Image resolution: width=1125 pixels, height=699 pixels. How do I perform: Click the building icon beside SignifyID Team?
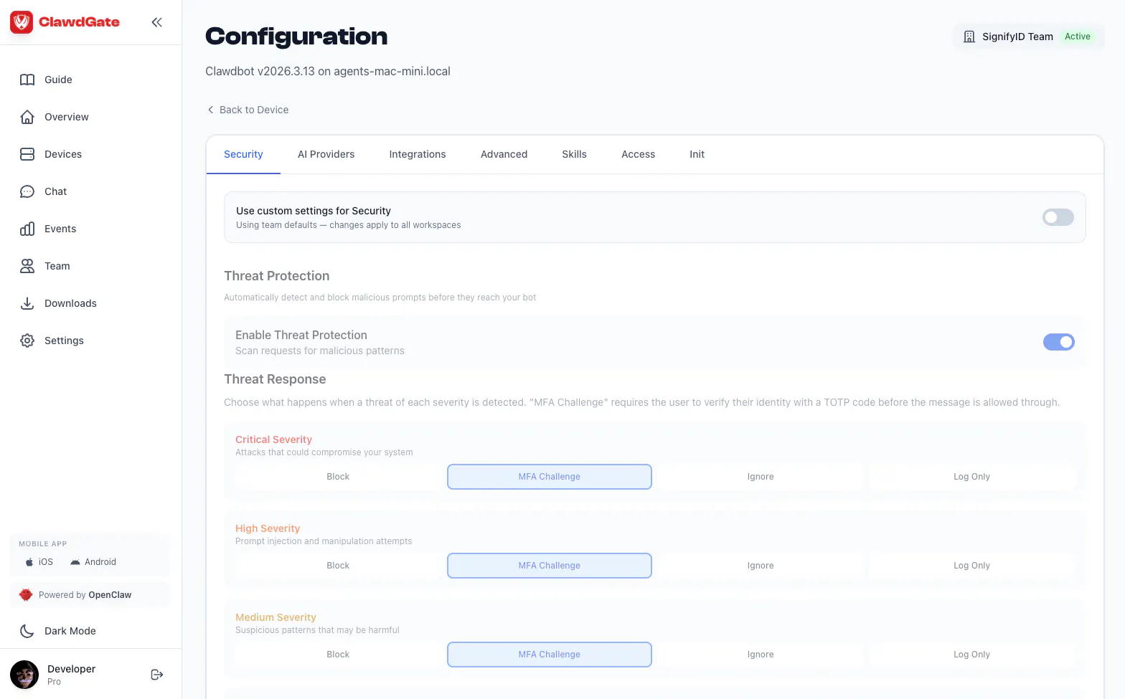click(969, 37)
